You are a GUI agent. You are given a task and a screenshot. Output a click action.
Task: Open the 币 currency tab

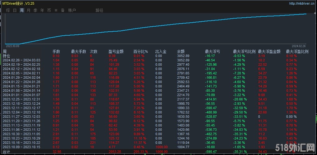[49, 10]
